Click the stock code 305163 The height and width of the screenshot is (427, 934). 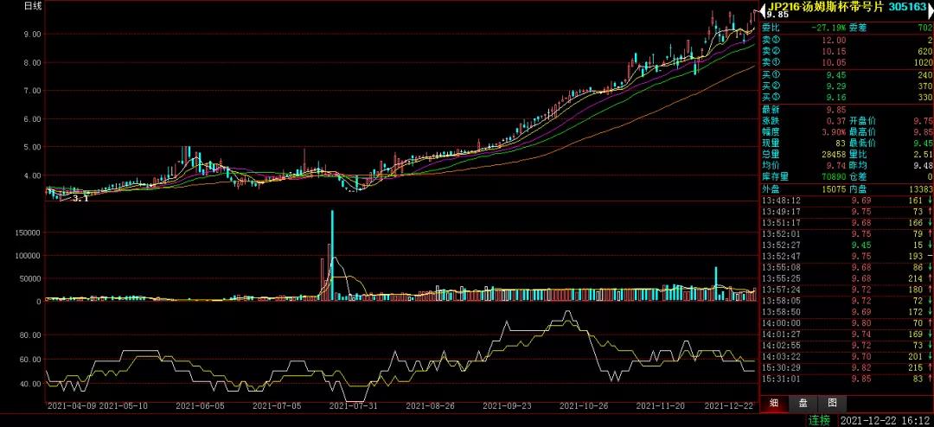point(907,6)
